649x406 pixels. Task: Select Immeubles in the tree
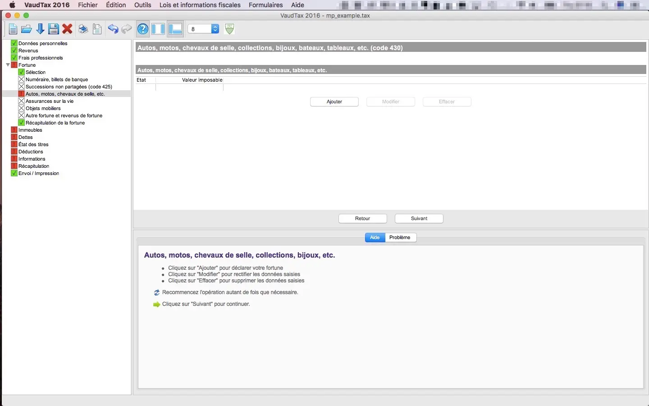tap(30, 130)
